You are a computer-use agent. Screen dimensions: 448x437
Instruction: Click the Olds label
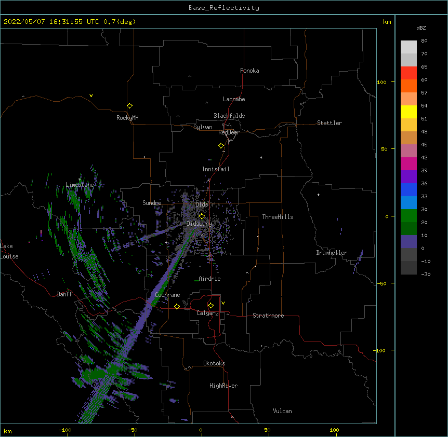click(202, 204)
